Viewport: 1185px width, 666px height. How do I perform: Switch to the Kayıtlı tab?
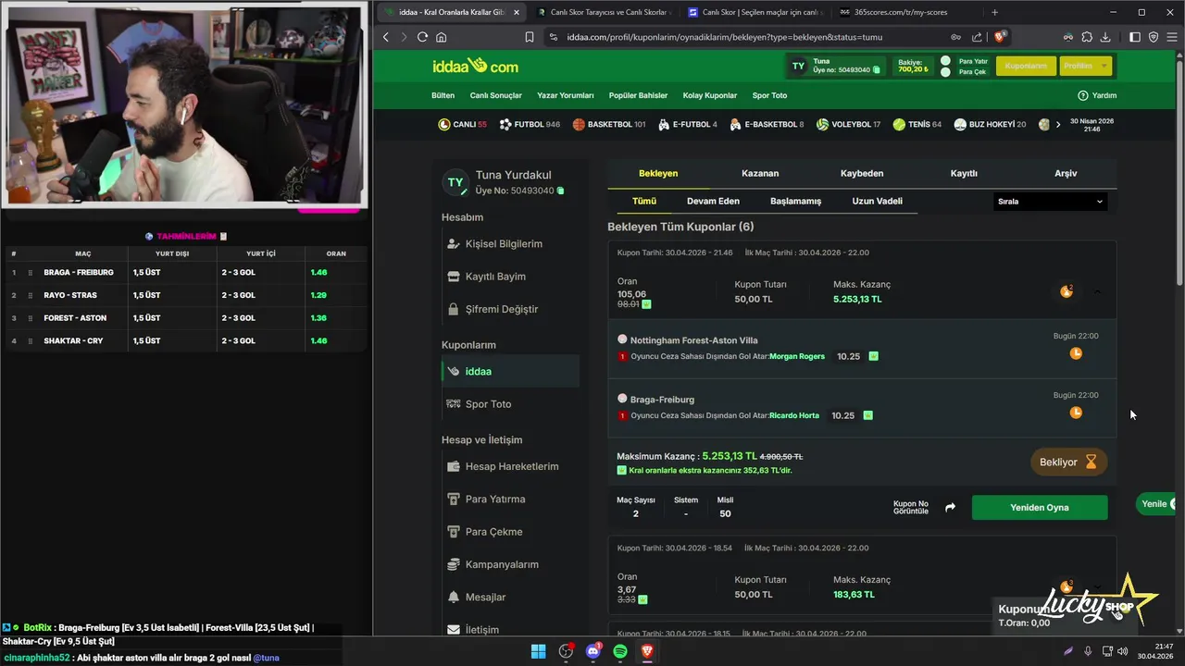click(x=964, y=173)
